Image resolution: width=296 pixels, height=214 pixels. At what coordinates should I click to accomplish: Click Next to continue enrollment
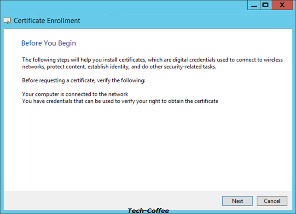[237, 201]
